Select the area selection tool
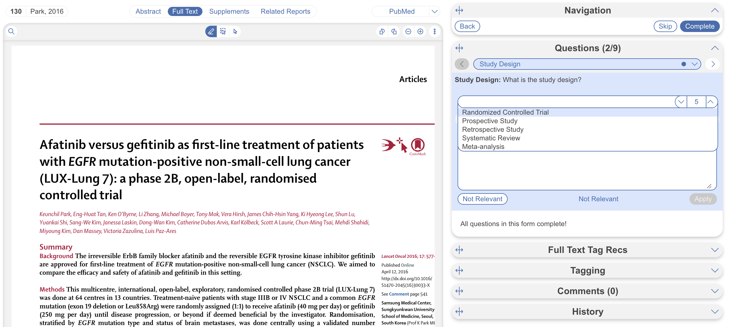Image resolution: width=729 pixels, height=327 pixels. (x=223, y=31)
